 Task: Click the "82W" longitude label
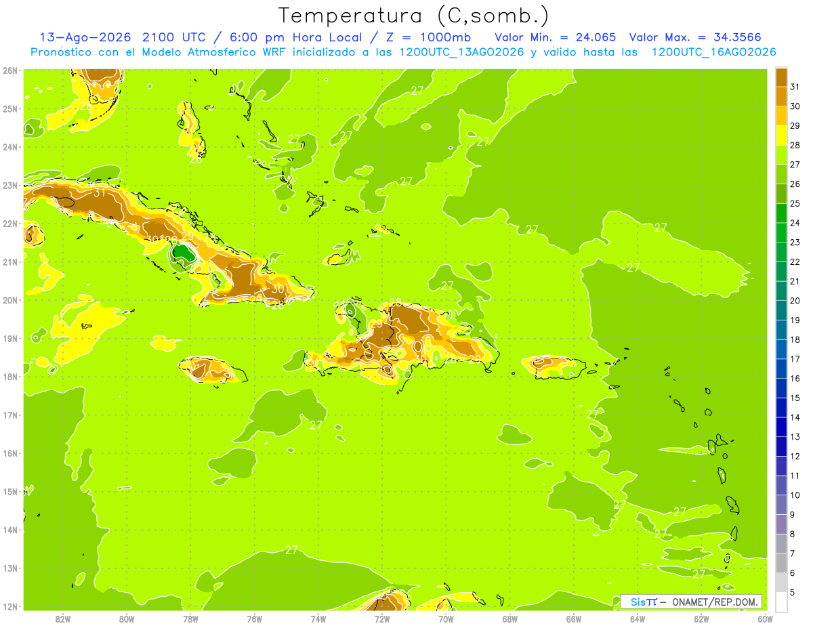62,619
